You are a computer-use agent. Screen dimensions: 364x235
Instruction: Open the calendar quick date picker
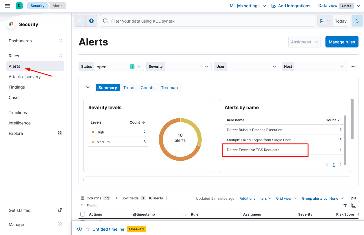coord(325,21)
